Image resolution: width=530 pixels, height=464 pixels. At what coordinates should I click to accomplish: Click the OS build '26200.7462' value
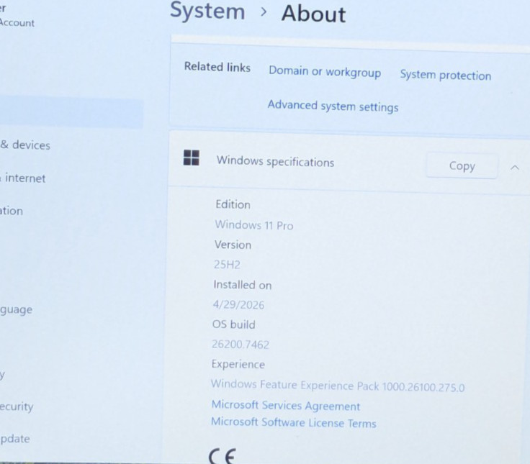point(241,345)
